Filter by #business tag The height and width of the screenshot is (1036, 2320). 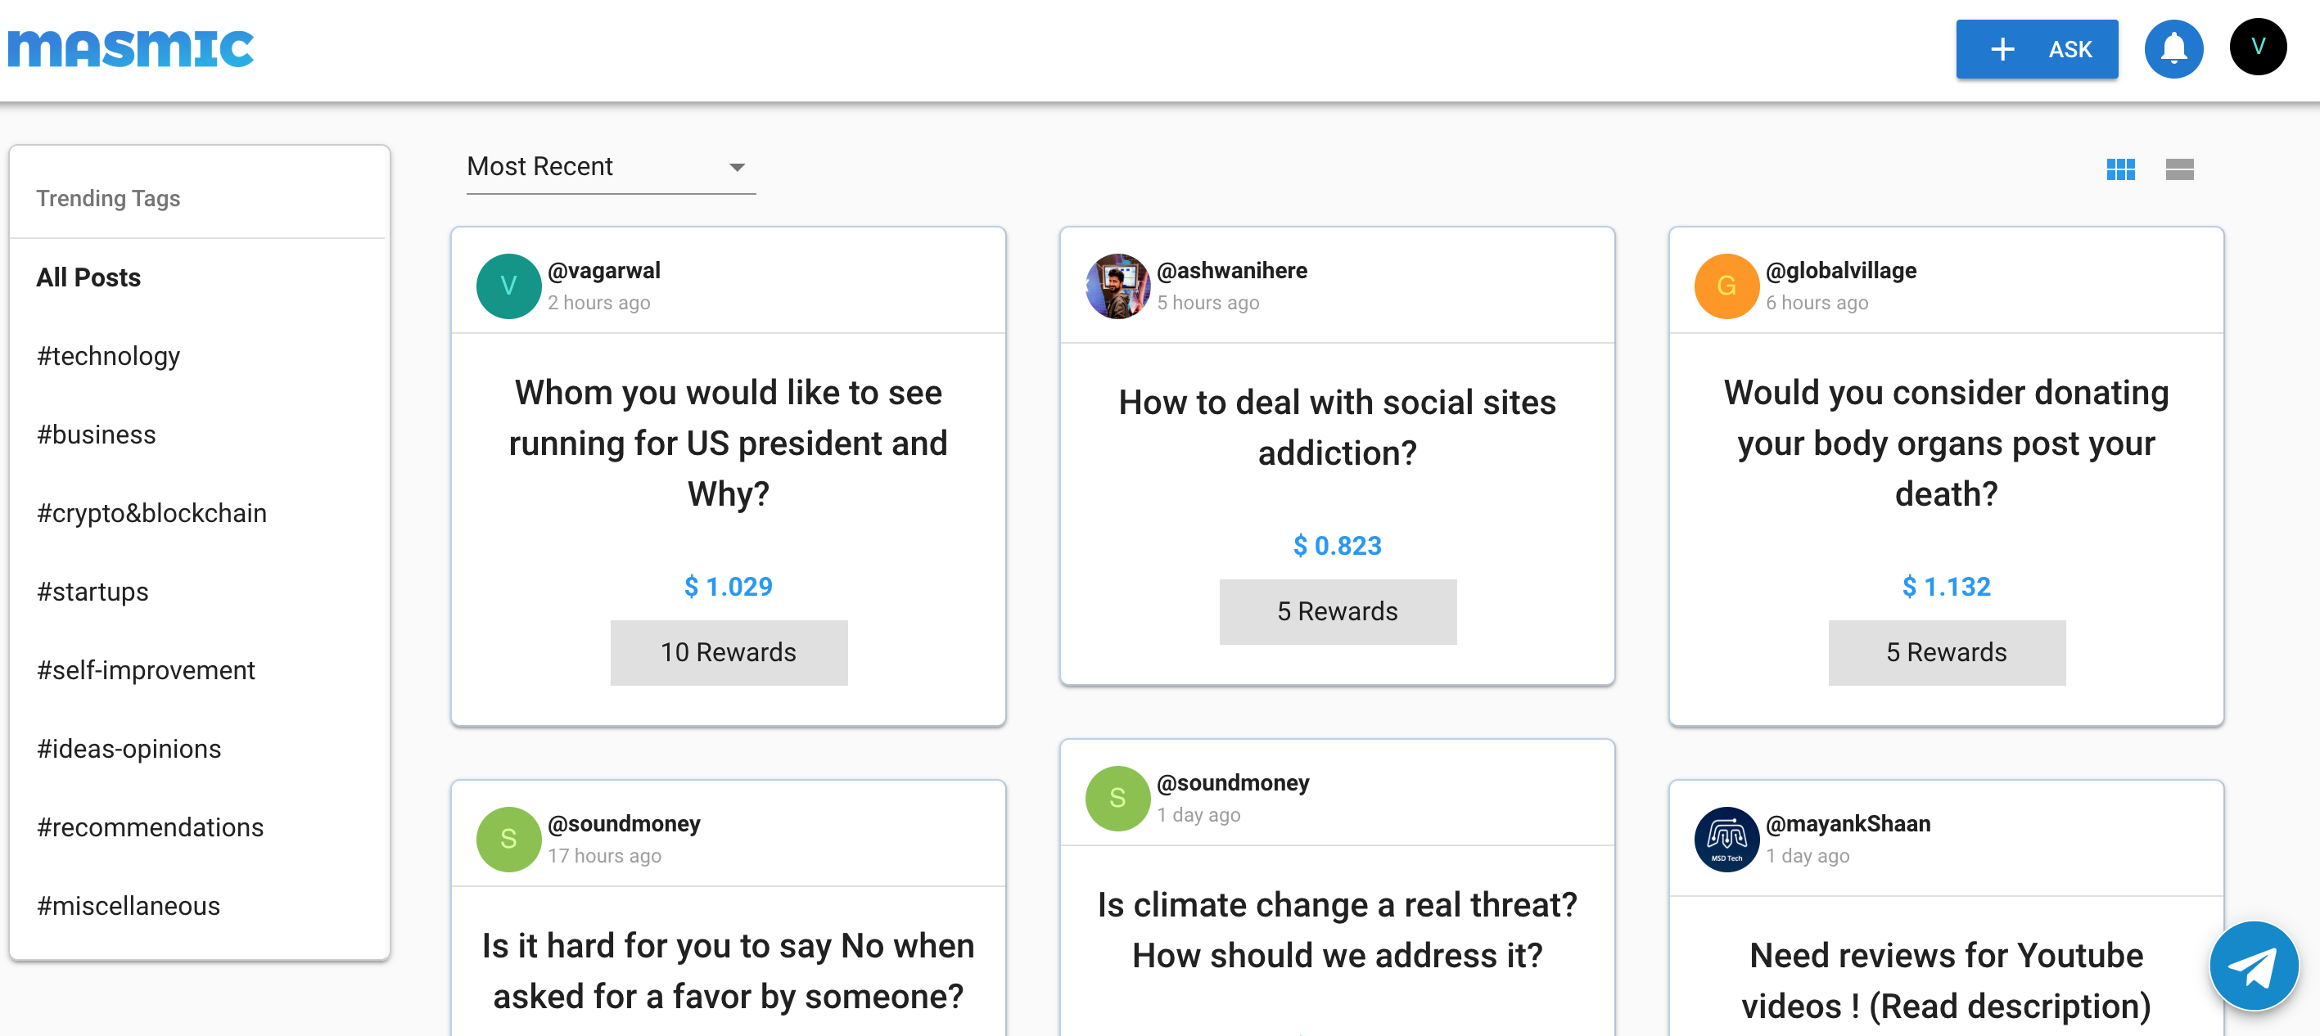point(97,435)
